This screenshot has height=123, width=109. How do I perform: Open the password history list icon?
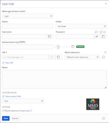click(105, 32)
